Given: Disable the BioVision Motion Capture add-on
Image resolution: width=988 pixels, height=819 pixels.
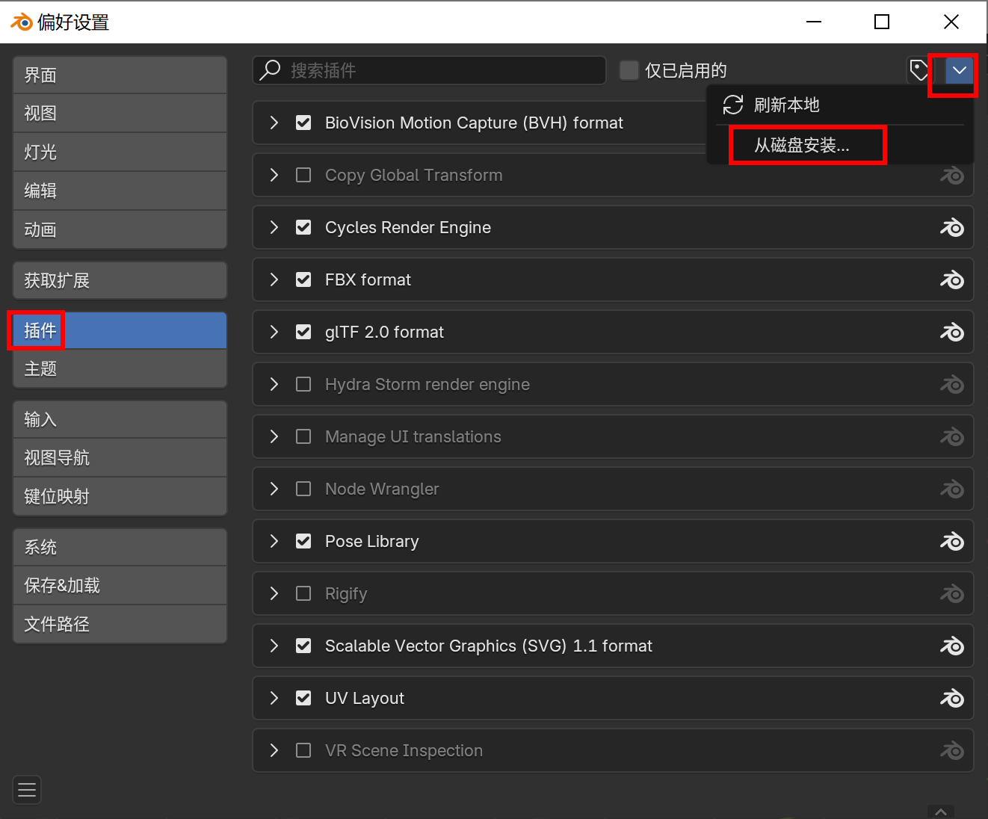Looking at the screenshot, I should coord(303,123).
